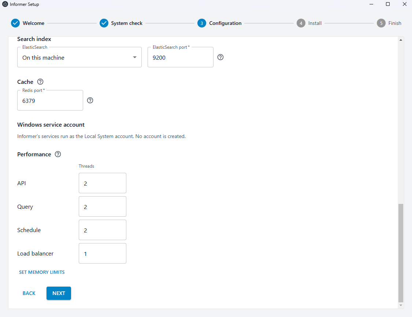
Task: Click the 'Windows service account' heading
Action: click(51, 125)
